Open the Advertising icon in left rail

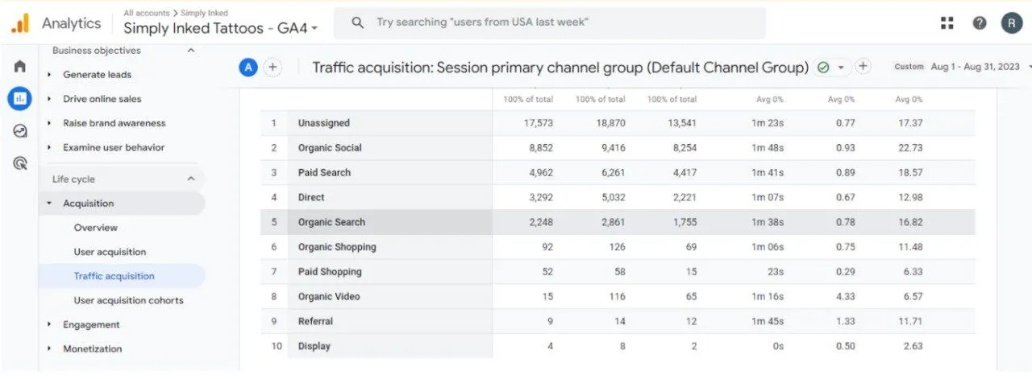pos(20,163)
